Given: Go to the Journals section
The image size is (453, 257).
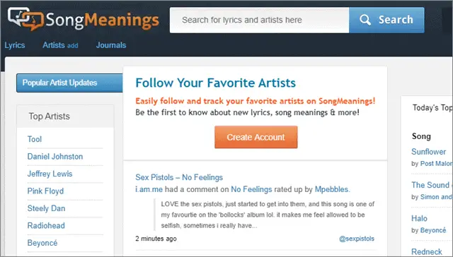Looking at the screenshot, I should (111, 45).
